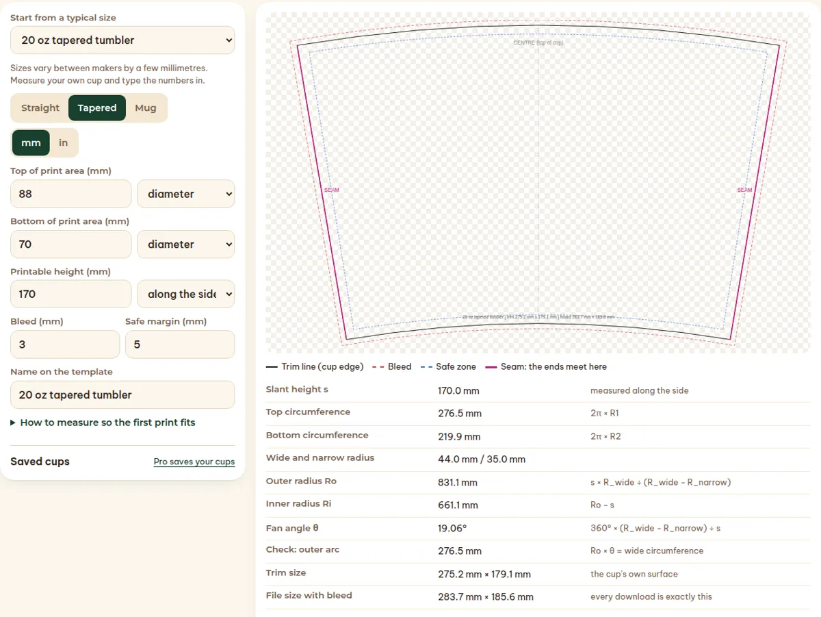Click the Top circumference value '276.5 mm'
The width and height of the screenshot is (821, 617).
pos(460,414)
